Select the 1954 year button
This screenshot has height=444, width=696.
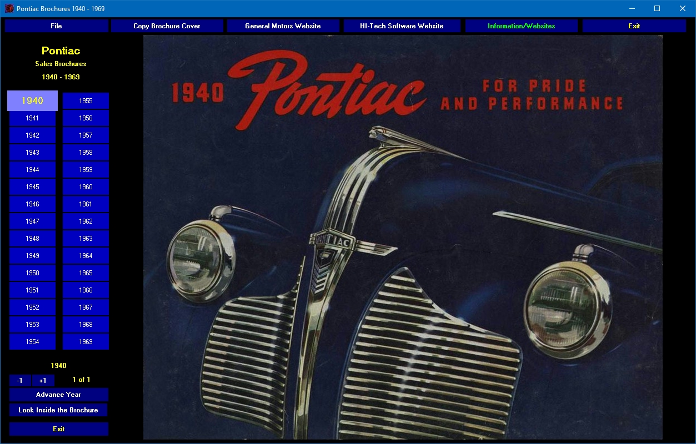(x=32, y=342)
